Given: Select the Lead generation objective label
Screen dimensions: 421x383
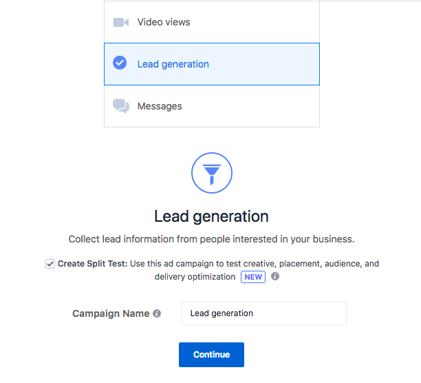Looking at the screenshot, I should 173,64.
